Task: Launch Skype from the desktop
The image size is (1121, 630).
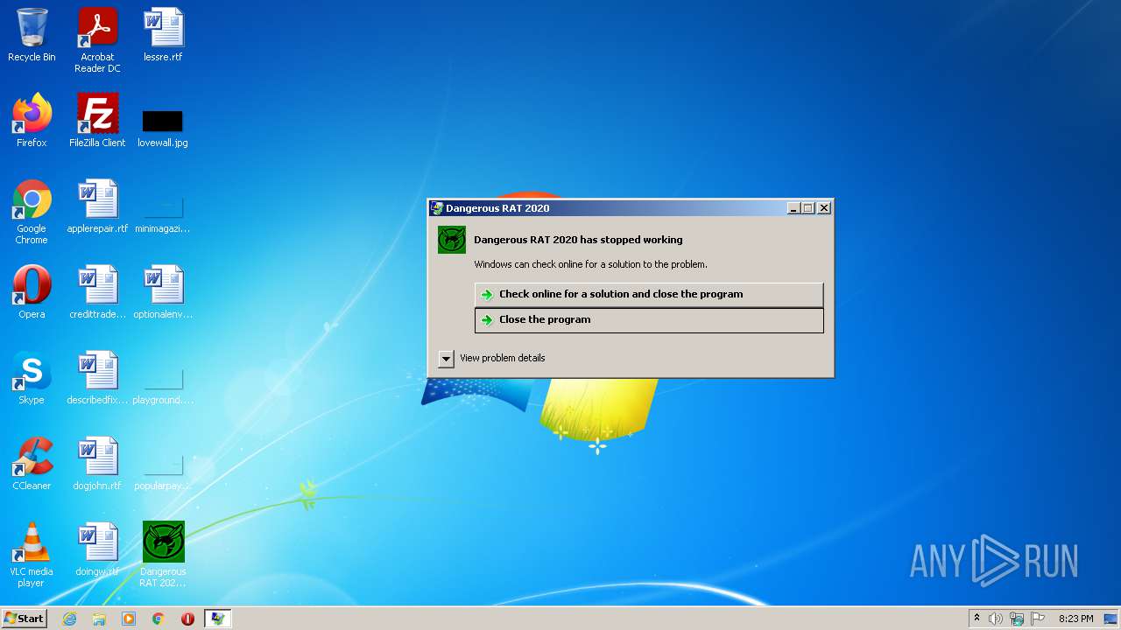Action: pyautogui.click(x=32, y=378)
